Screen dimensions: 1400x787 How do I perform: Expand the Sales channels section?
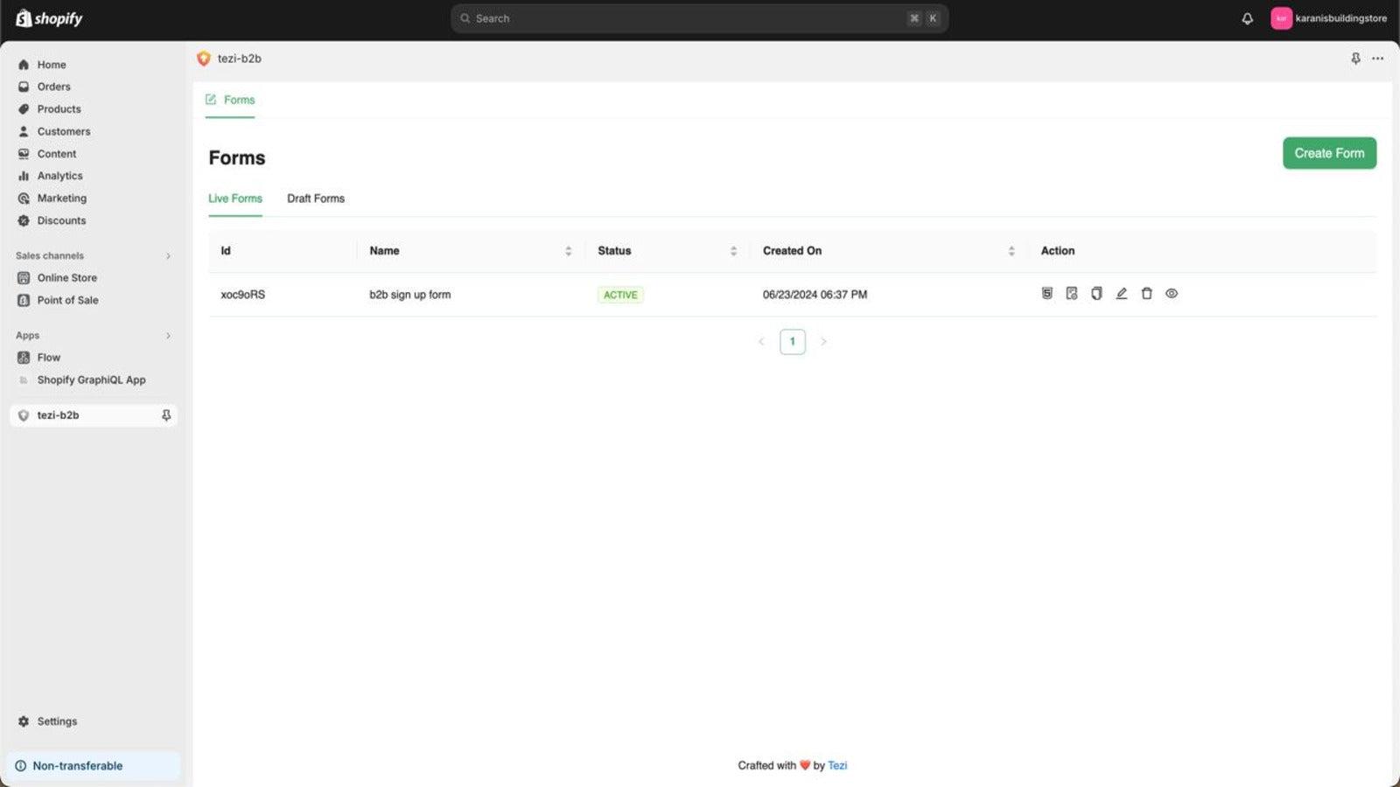coord(168,255)
